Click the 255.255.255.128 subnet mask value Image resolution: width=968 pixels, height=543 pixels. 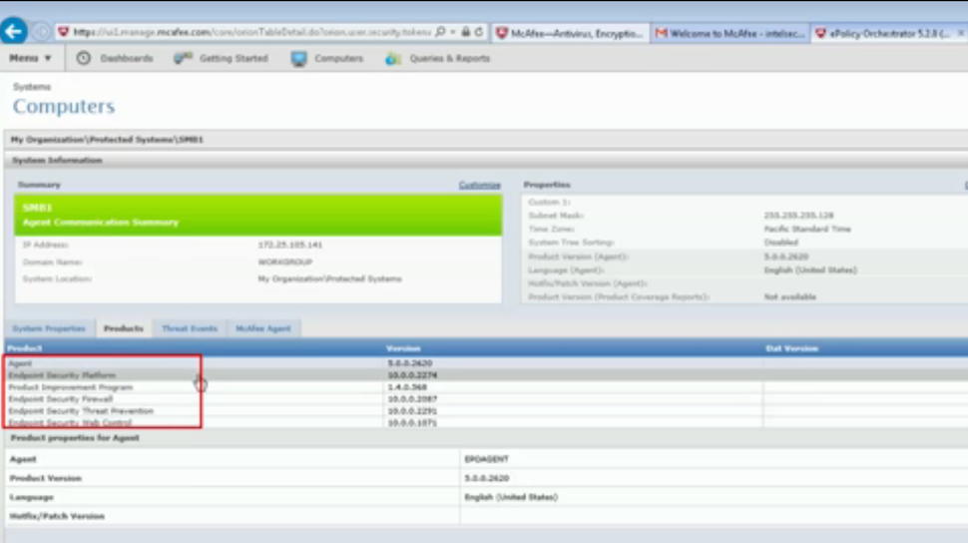click(798, 215)
